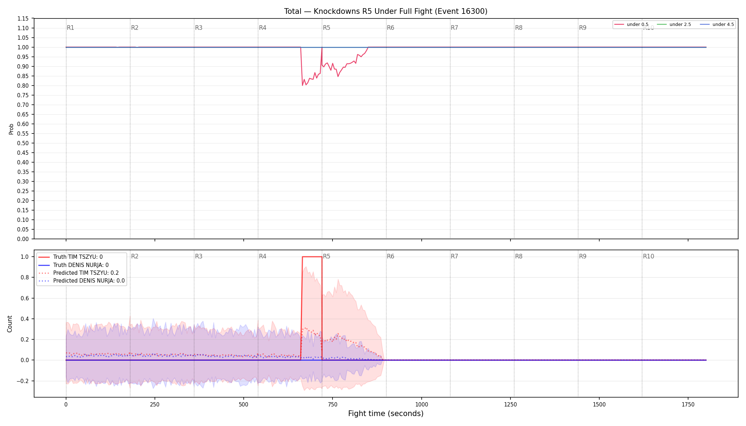This screenshot has height=426, width=746.
Task: Click the 'Count' y-axis label
Action: 10,324
